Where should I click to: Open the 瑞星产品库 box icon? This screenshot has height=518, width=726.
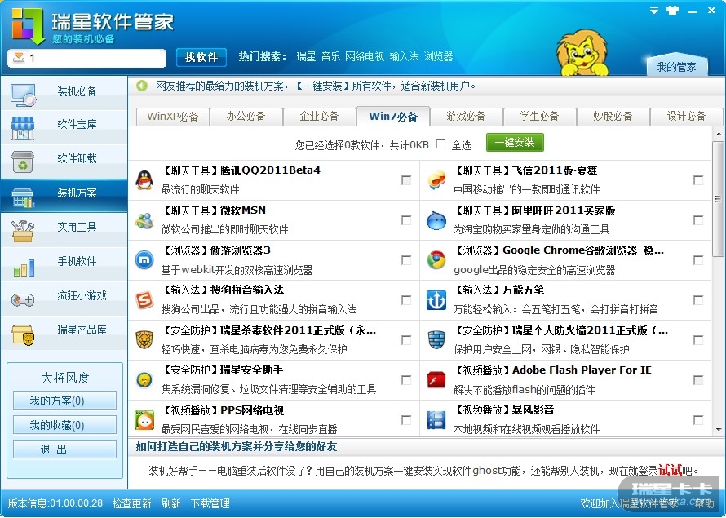23,334
